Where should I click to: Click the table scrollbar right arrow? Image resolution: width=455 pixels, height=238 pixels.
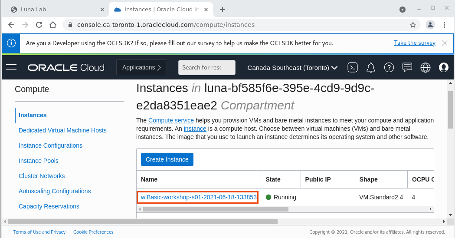(431, 209)
